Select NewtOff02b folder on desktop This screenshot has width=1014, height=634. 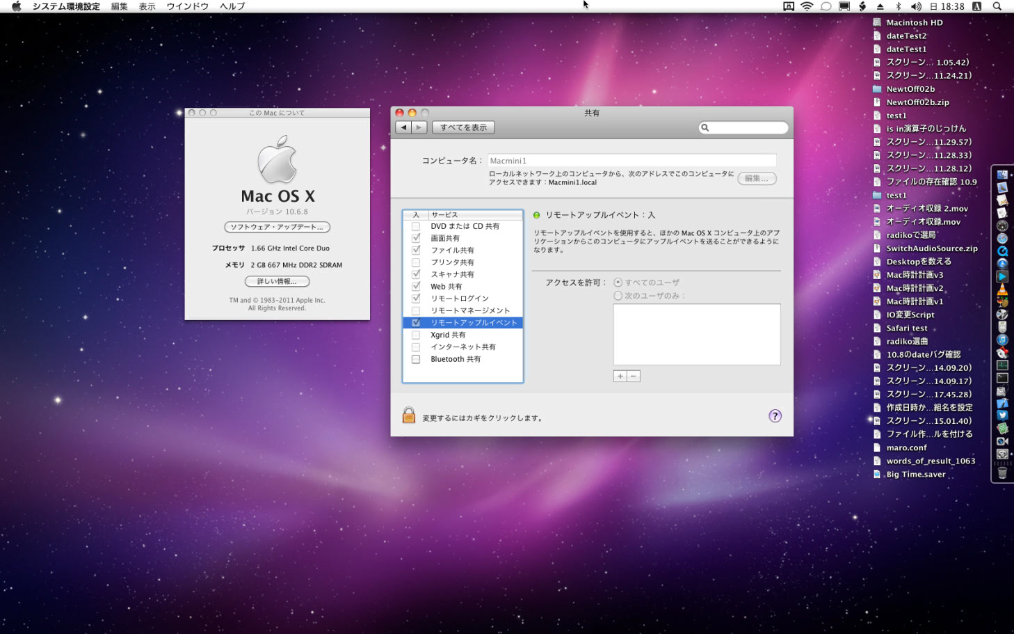coord(903,89)
